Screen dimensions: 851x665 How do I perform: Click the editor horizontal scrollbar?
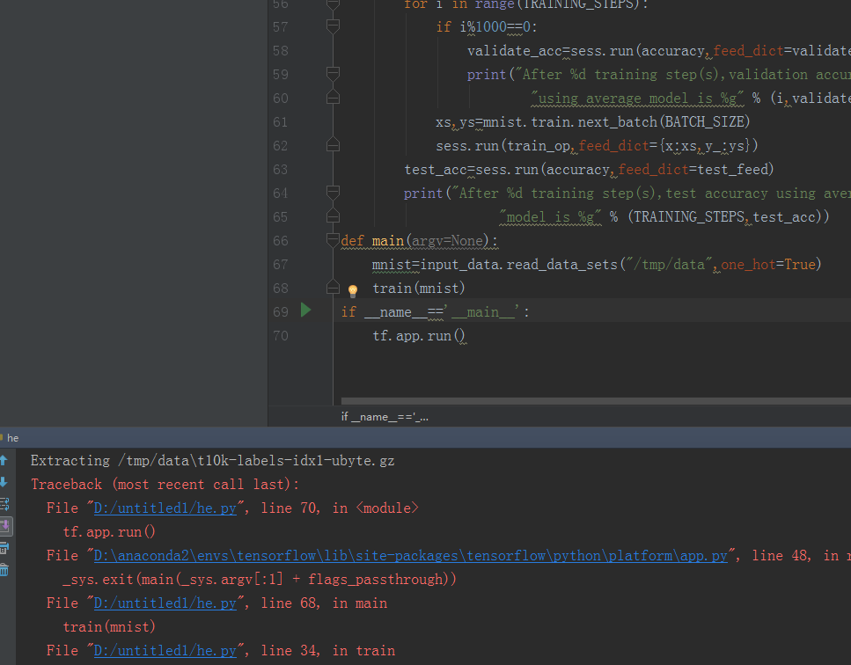(x=596, y=401)
